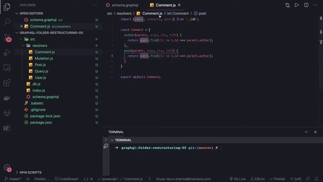
Task: Open Query.js in the file tree
Action: click(41, 71)
